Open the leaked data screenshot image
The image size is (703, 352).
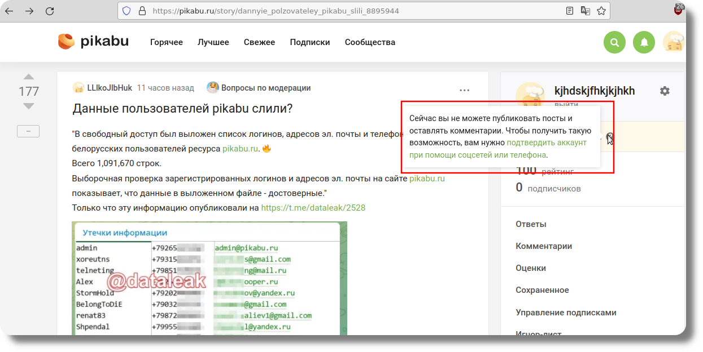click(209, 278)
